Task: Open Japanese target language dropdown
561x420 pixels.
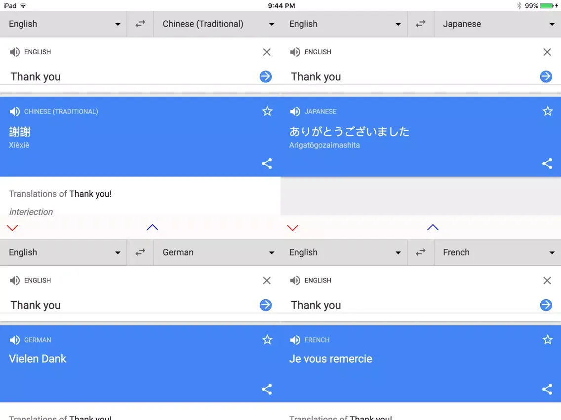Action: coord(498,24)
